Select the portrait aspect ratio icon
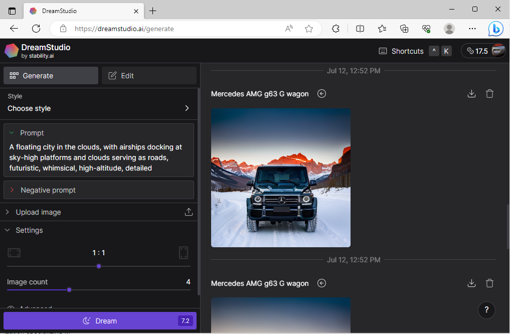This screenshot has height=334, width=510. [184, 253]
